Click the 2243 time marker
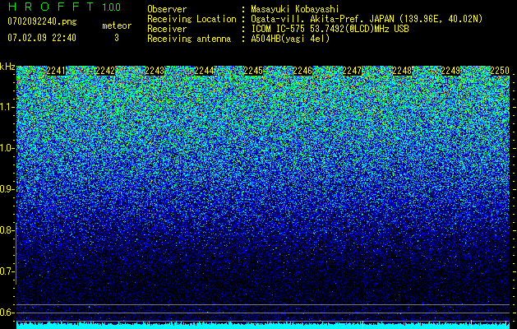 (x=155, y=71)
